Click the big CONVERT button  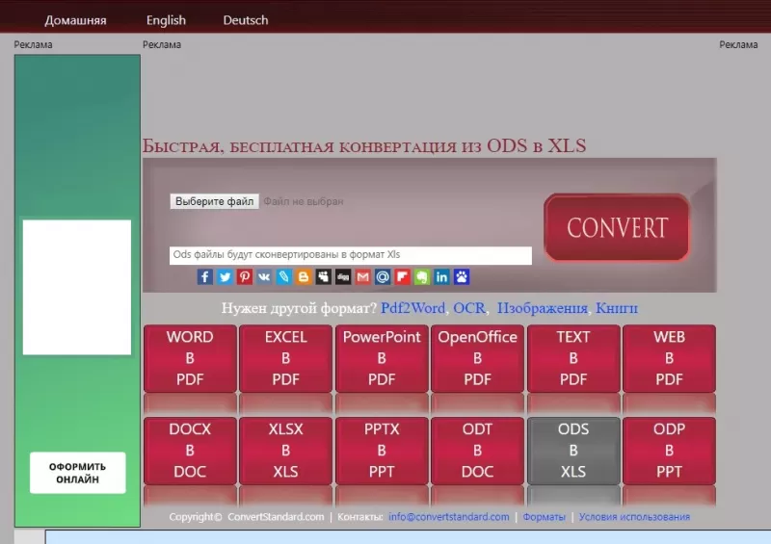(617, 227)
